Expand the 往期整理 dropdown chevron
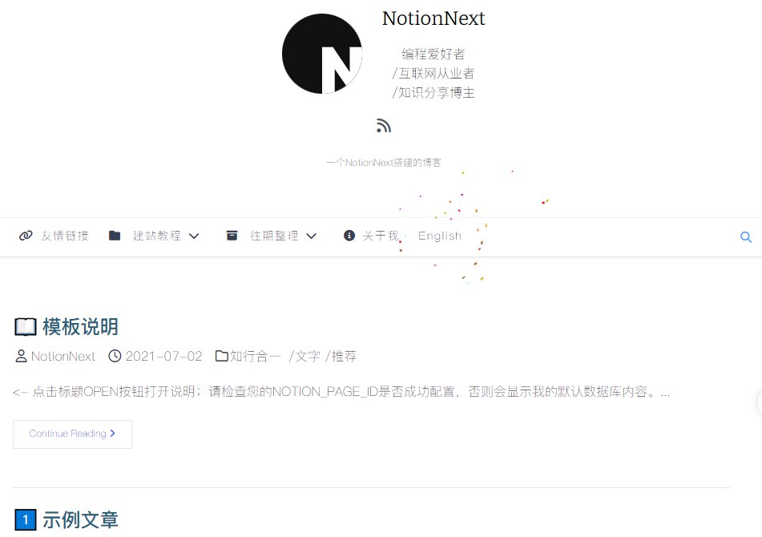 pyautogui.click(x=312, y=236)
